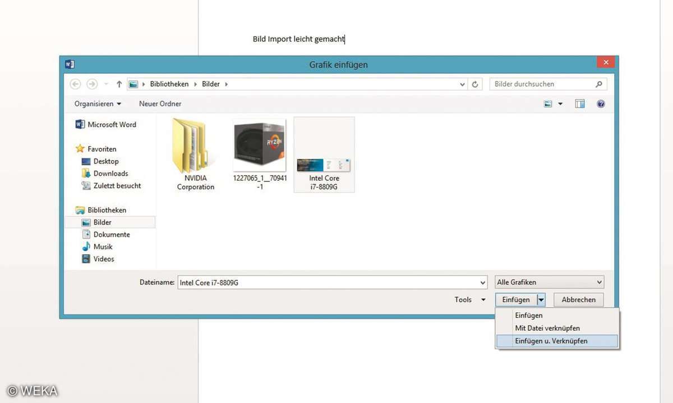The width and height of the screenshot is (673, 403).
Task: Click Bibliotheken in the address path
Action: coord(169,84)
